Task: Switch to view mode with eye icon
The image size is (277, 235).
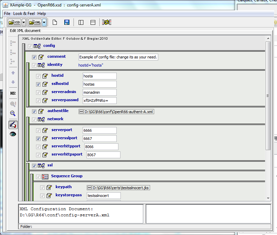Action: 13,134
